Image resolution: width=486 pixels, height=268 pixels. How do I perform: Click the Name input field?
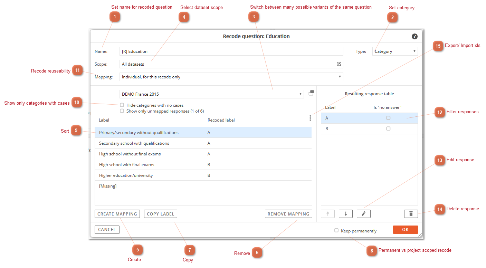(231, 51)
